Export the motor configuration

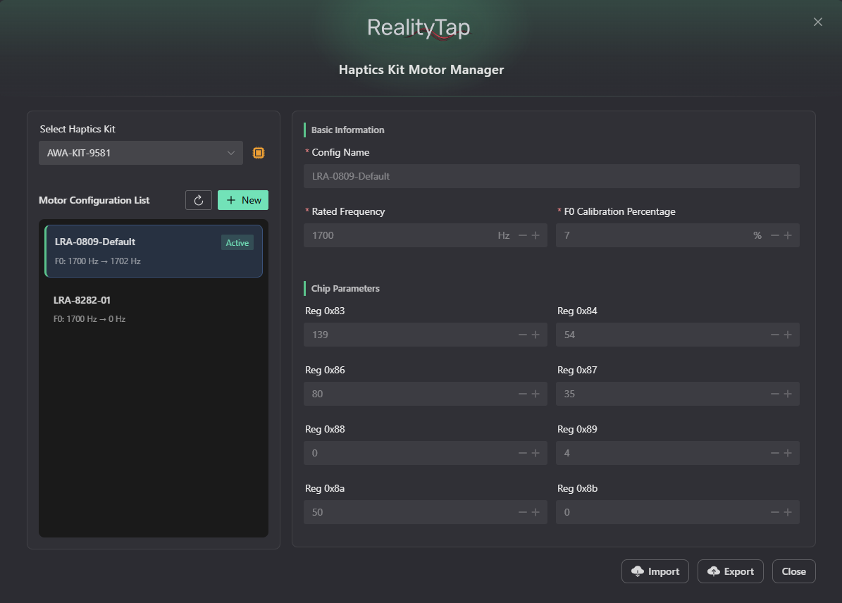pyautogui.click(x=730, y=571)
